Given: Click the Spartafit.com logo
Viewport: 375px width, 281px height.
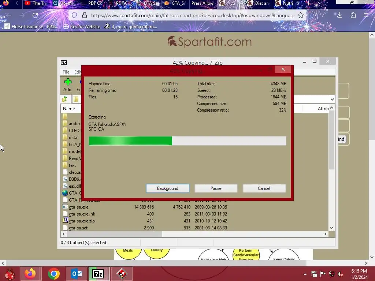Looking at the screenshot, I should [209, 42].
